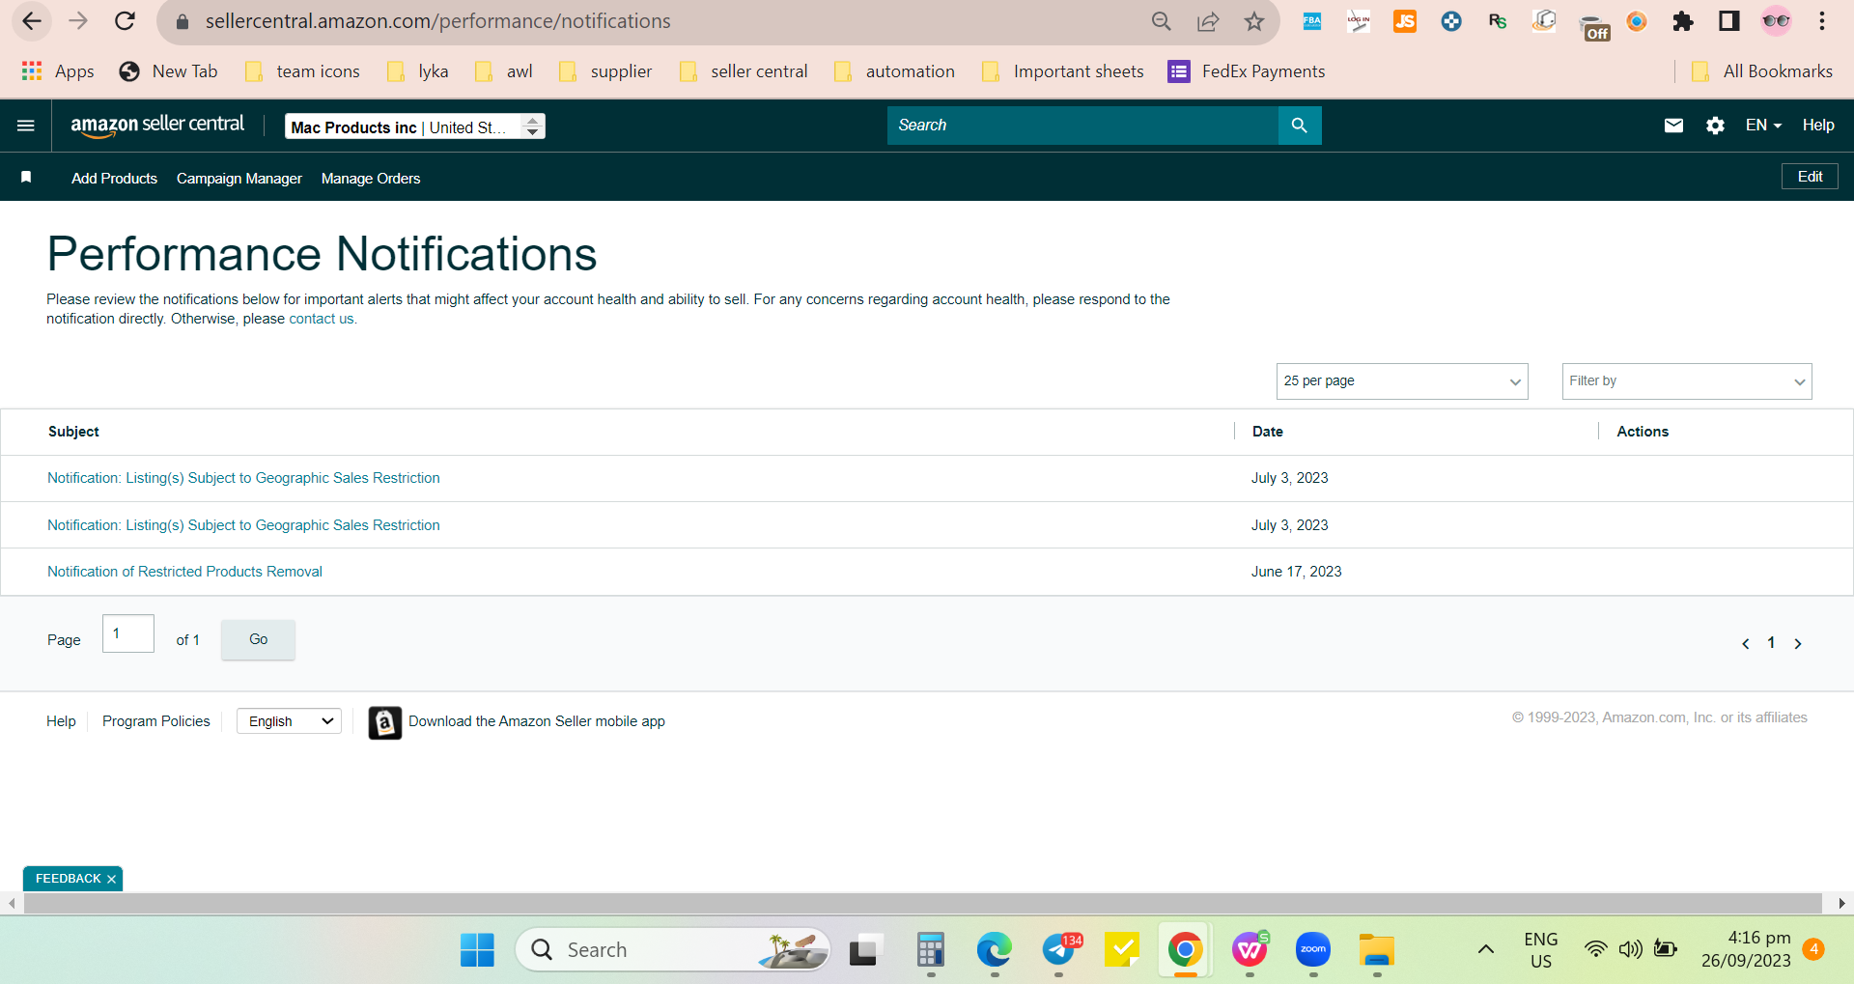Click the share page icon

pos(1207,21)
